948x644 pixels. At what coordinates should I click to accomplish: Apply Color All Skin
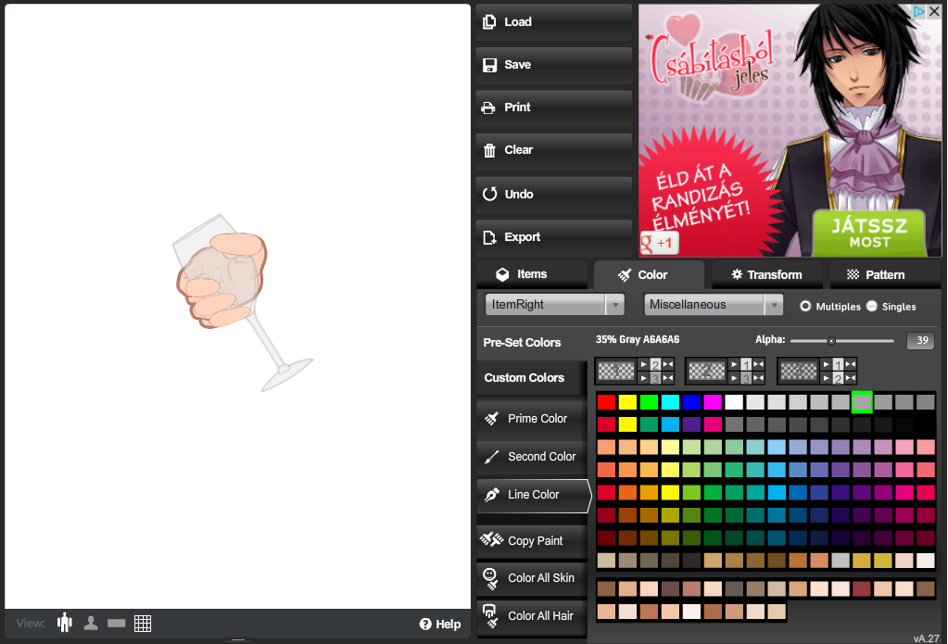[x=531, y=578]
